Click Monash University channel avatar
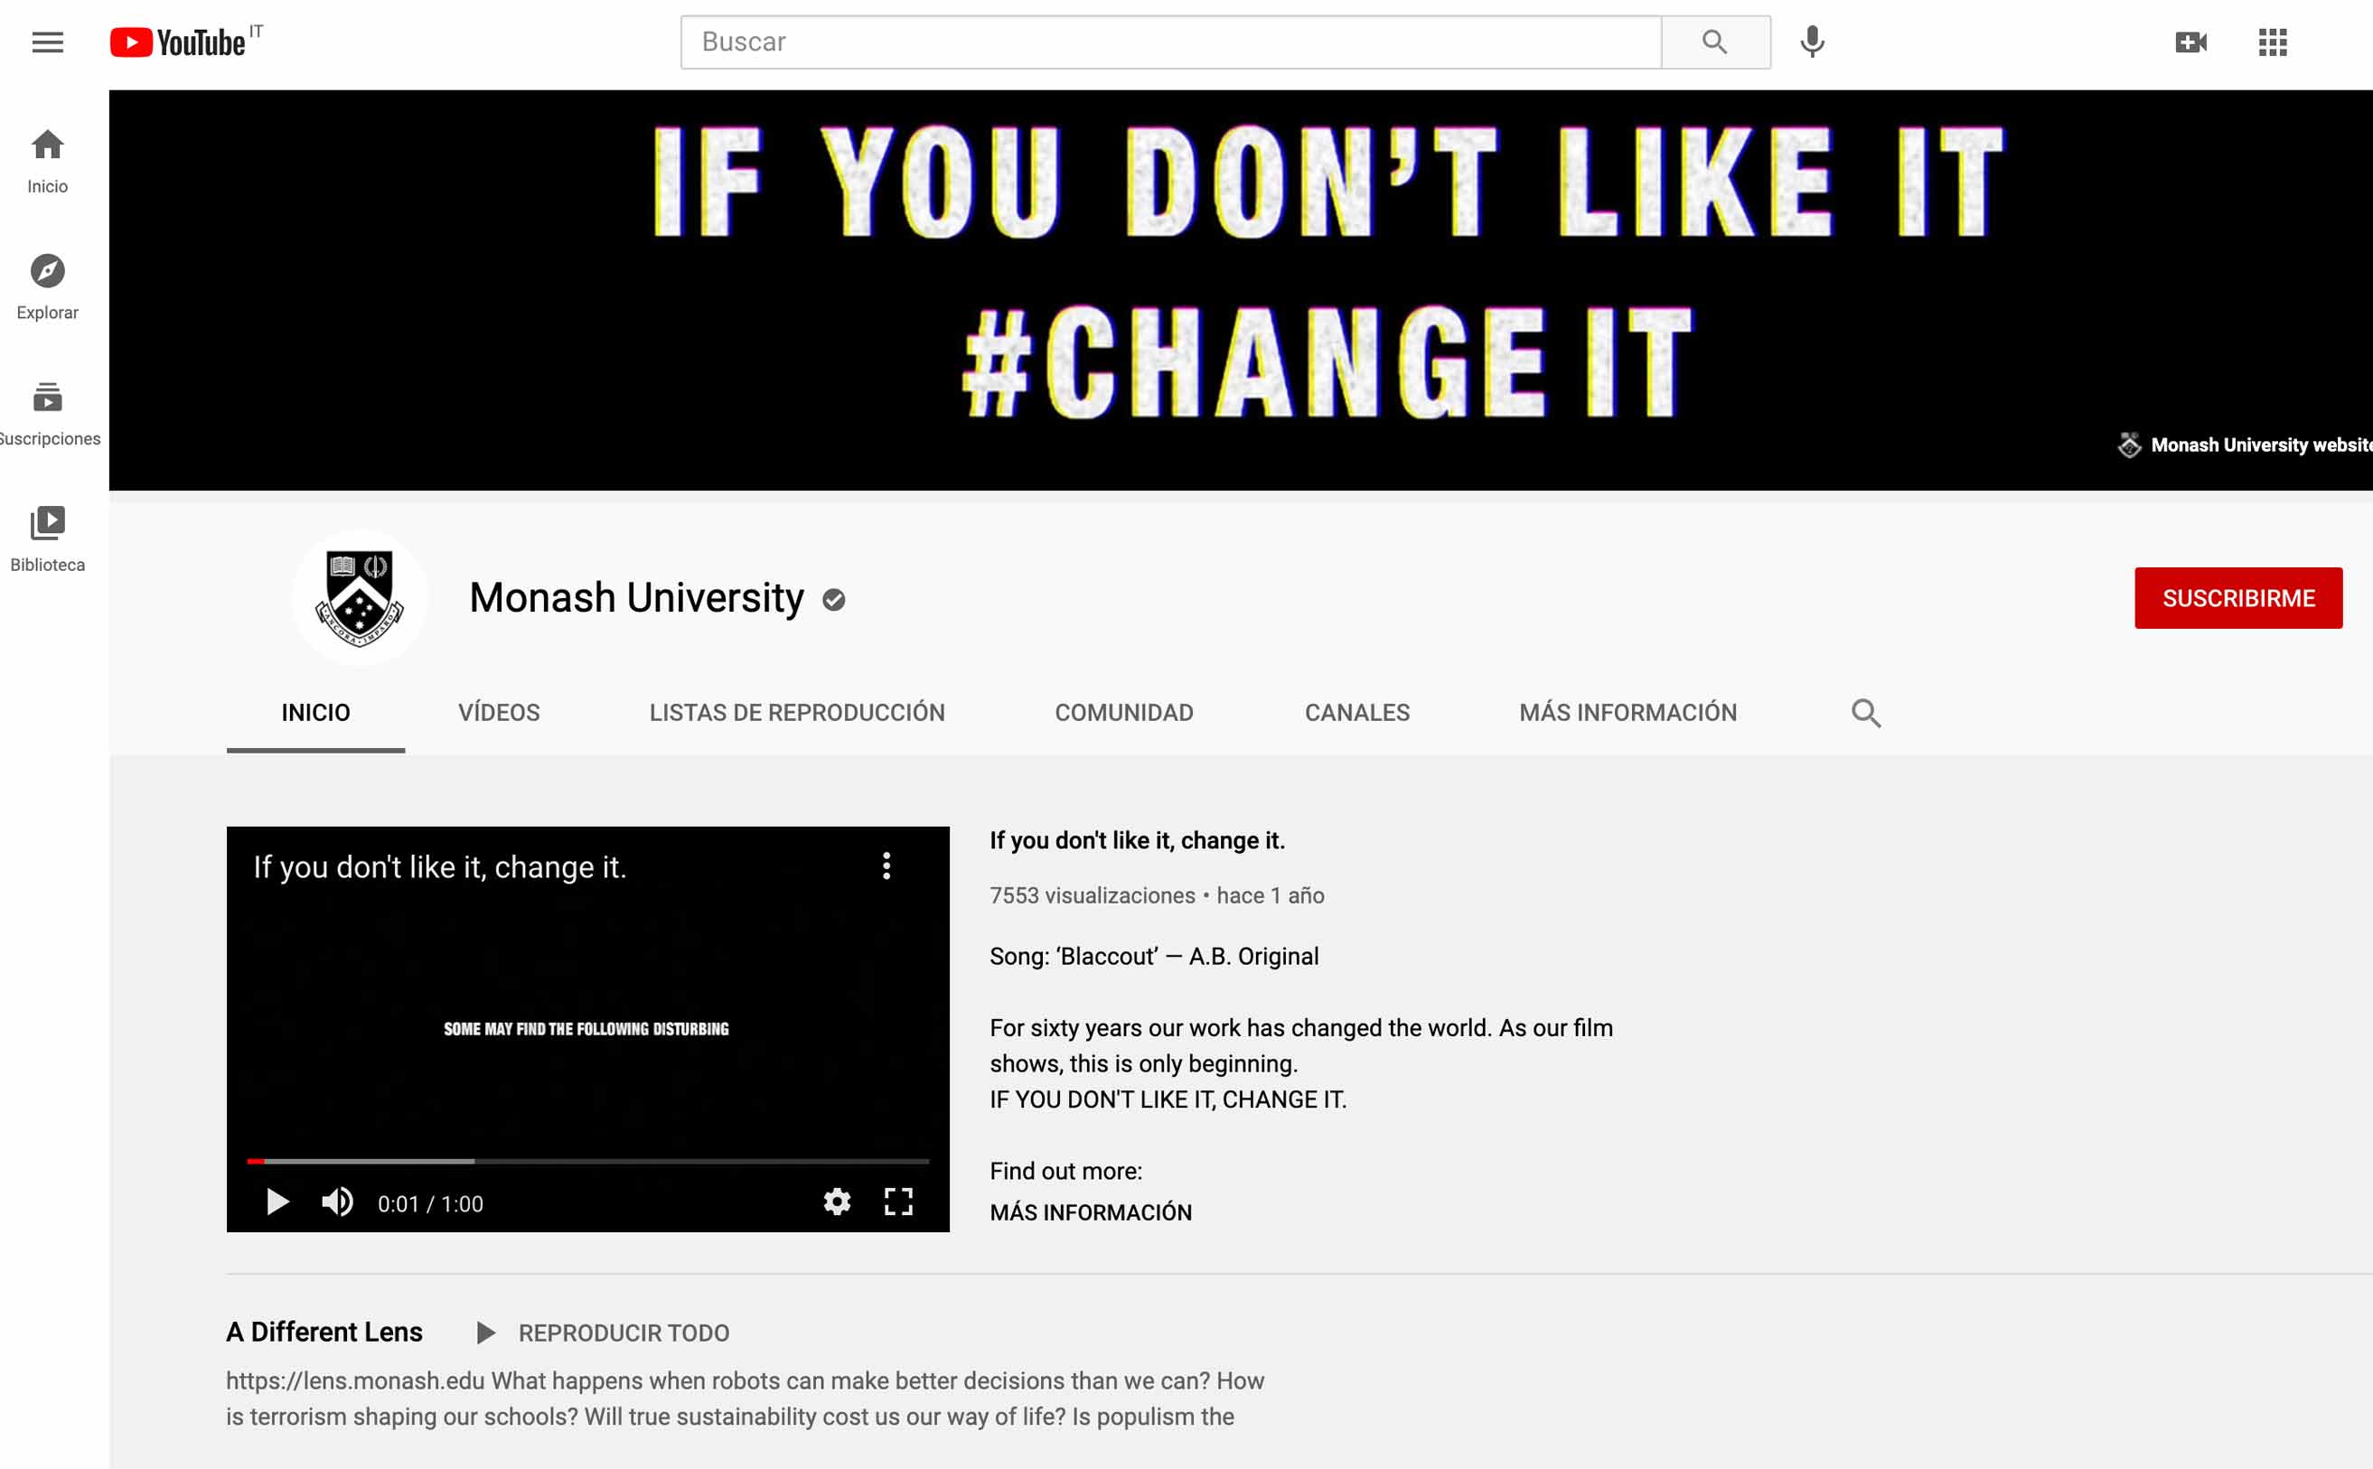The image size is (2373, 1469). coord(360,597)
